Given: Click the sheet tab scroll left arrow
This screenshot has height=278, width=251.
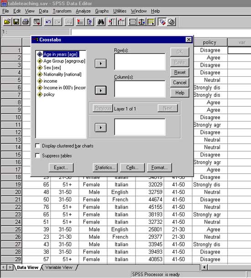Looking at the screenshot, I should (x=4, y=267).
